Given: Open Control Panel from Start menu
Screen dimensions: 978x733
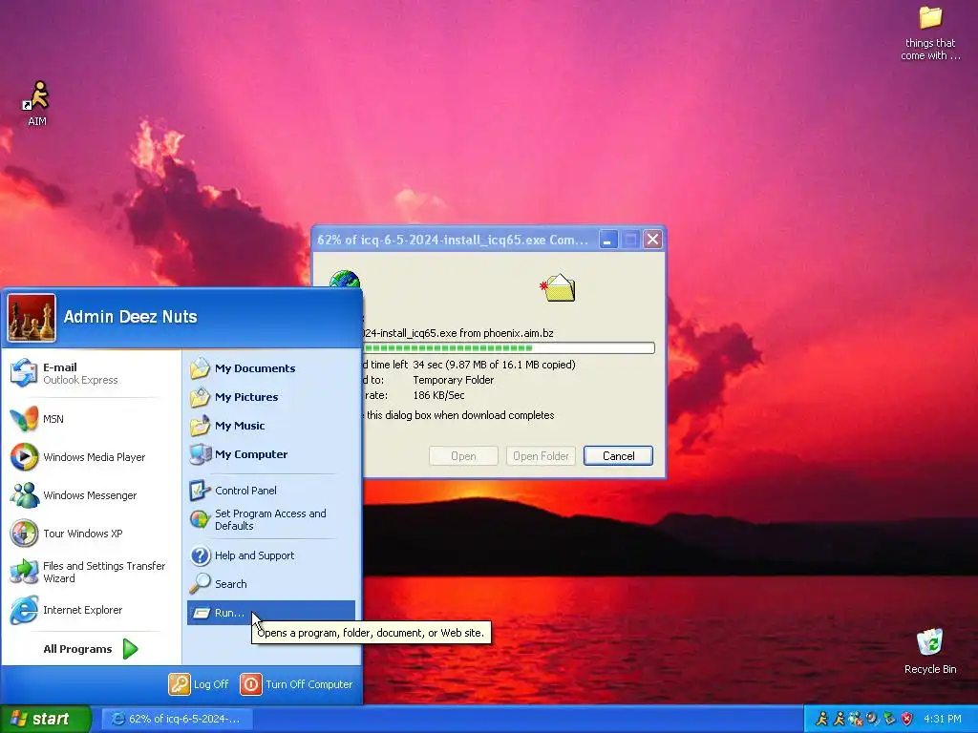Looking at the screenshot, I should [x=270, y=491].
